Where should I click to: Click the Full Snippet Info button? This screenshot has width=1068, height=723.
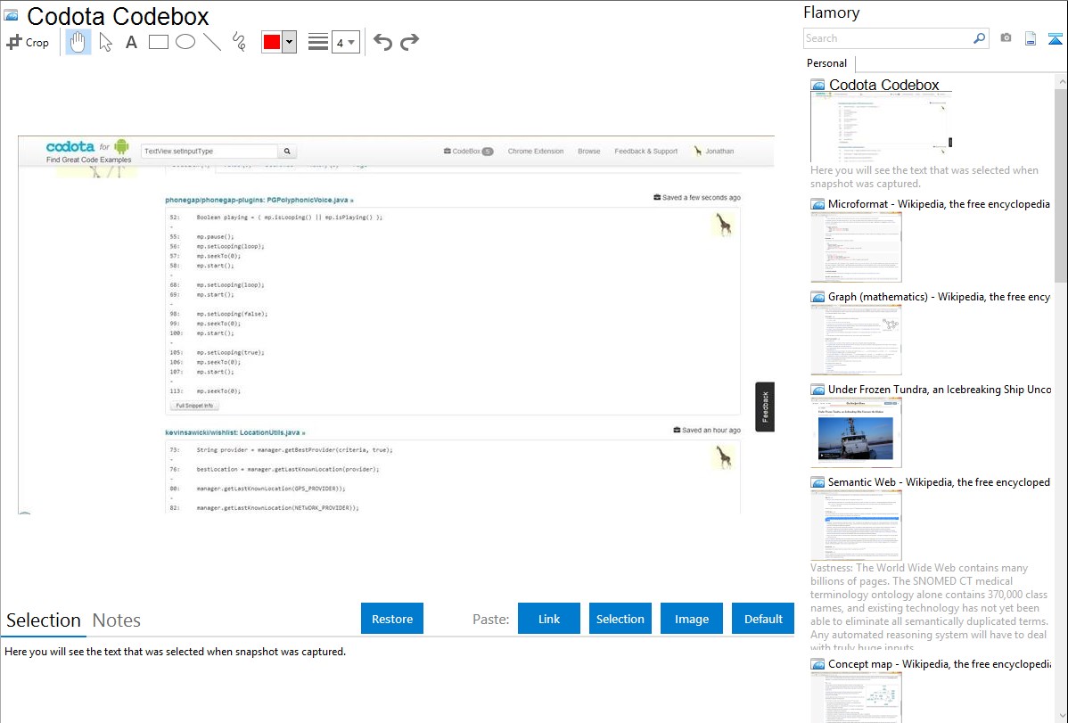[x=195, y=406]
